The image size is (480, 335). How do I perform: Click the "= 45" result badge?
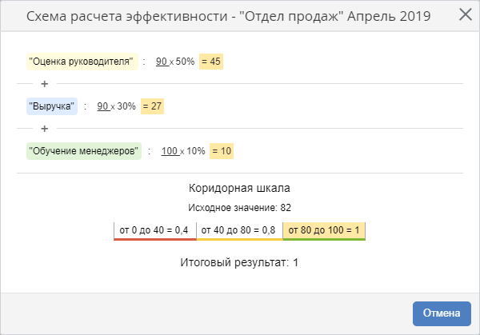(211, 61)
